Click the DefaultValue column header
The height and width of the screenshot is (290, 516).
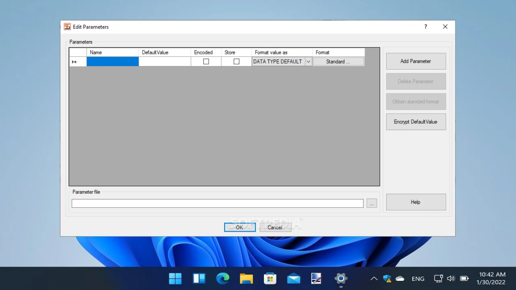tap(165, 52)
